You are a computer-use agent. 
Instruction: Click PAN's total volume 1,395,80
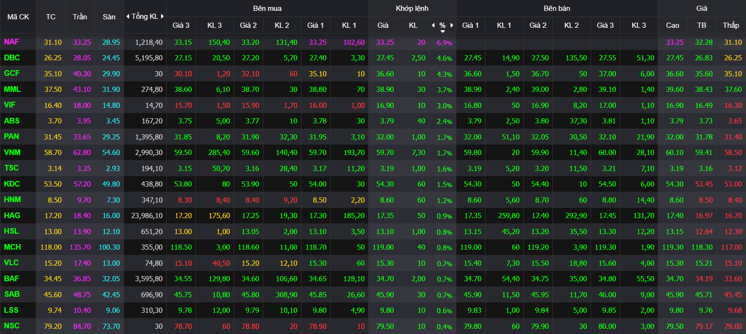coord(149,137)
